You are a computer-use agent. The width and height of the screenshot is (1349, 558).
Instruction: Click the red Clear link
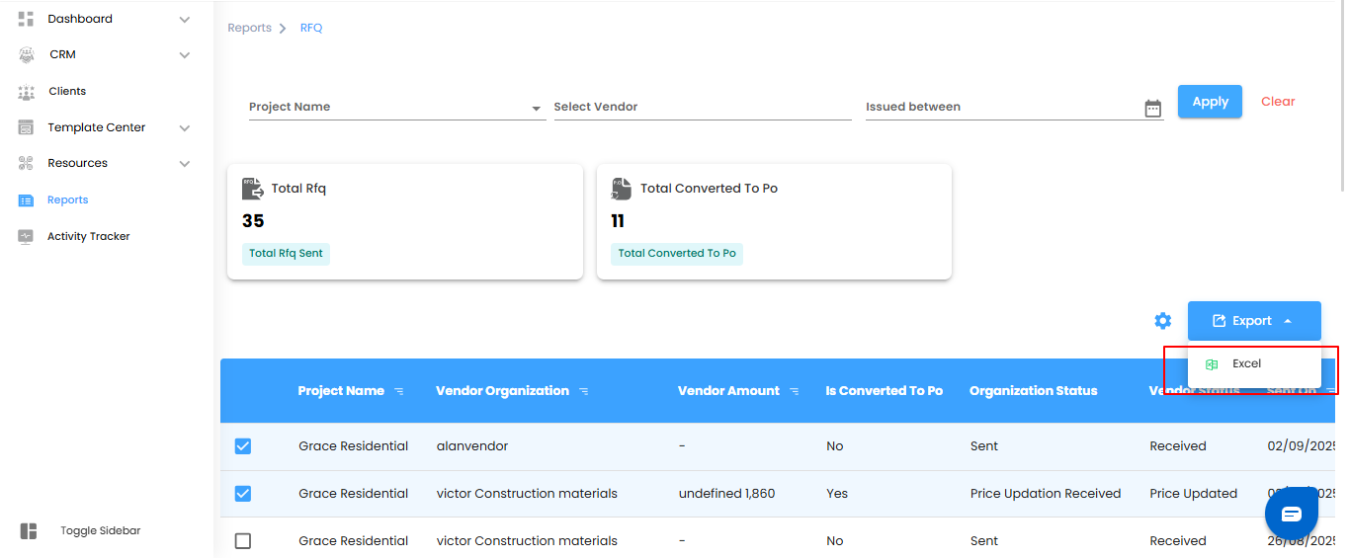pos(1278,102)
